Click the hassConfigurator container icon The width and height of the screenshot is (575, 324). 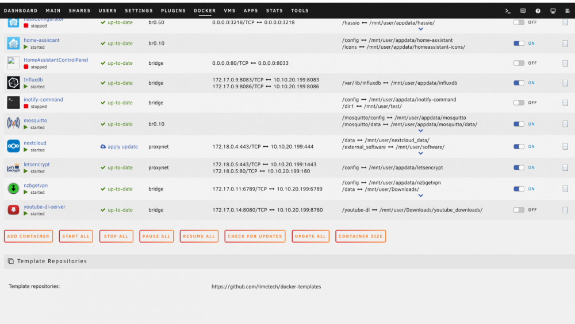[x=13, y=23]
